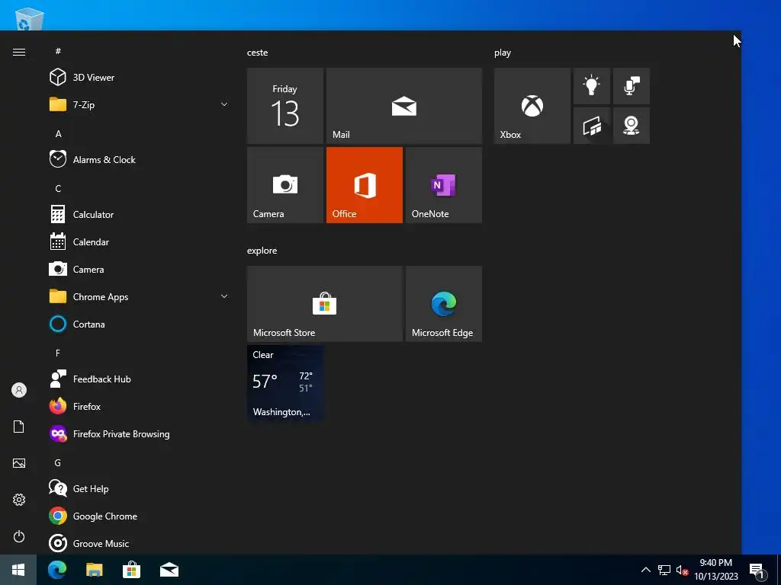Open Calendar in the app list
The width and height of the screenshot is (781, 585).
(x=139, y=241)
